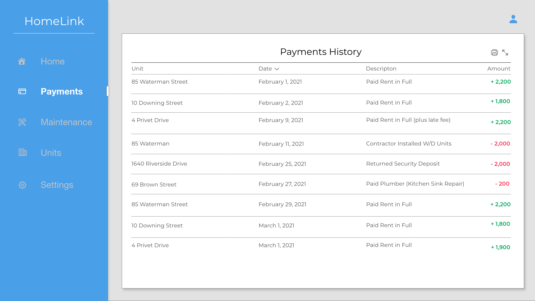
Task: Click the printer icon in Payments History
Action: (494, 52)
